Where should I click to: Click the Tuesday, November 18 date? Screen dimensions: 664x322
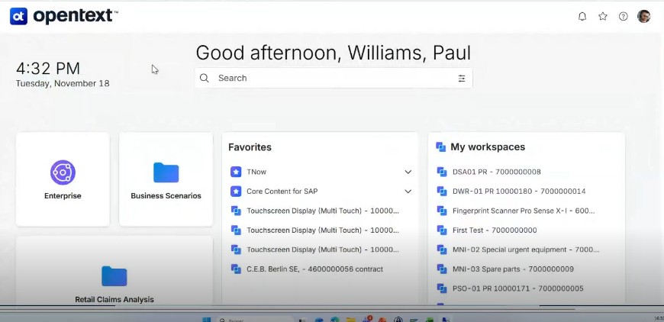(x=63, y=83)
